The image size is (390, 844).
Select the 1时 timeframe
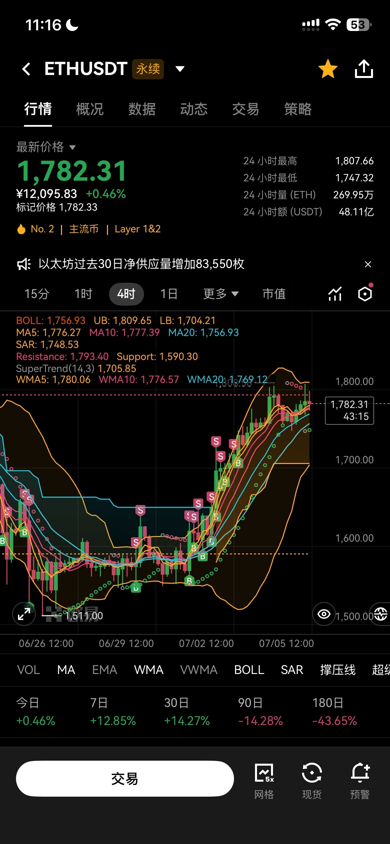(83, 294)
